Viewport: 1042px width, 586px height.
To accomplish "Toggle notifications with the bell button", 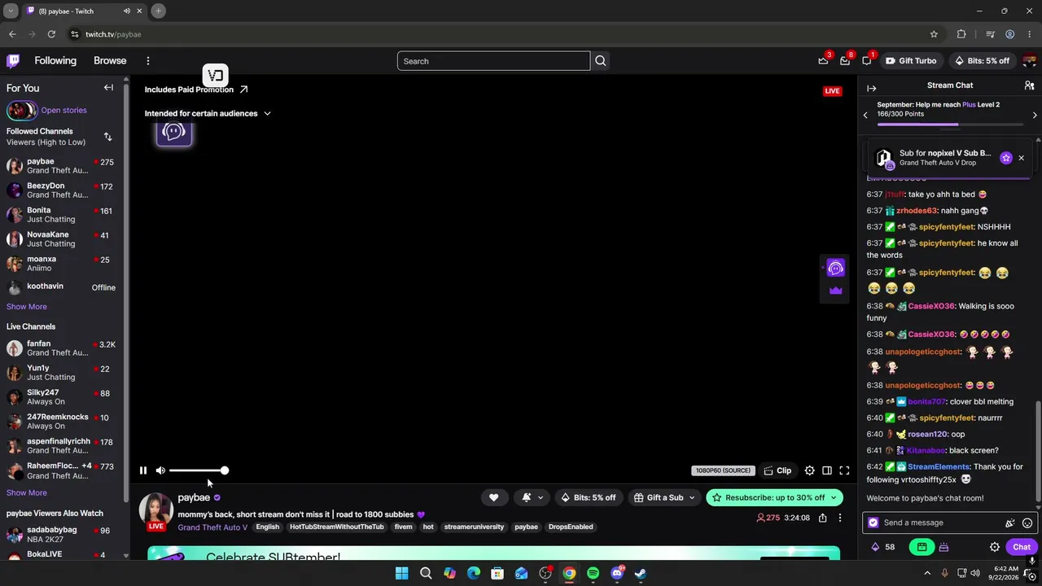I will click(x=527, y=497).
